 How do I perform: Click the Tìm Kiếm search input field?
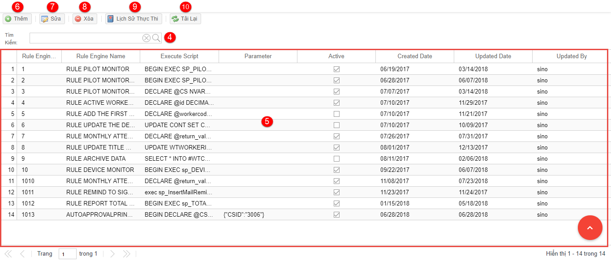tap(85, 38)
